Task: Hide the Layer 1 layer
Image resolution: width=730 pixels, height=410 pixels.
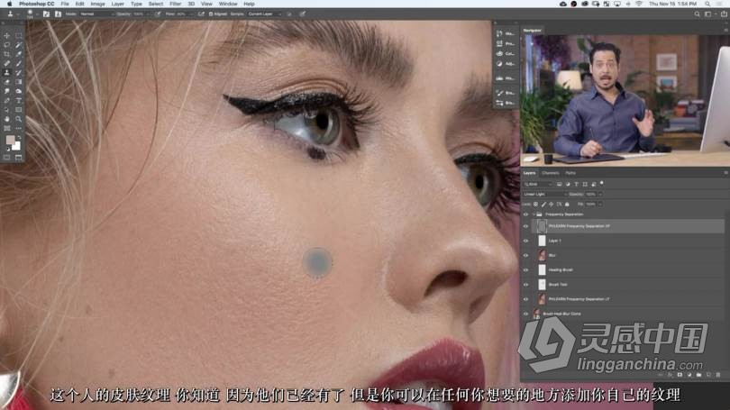Action: [x=525, y=241]
